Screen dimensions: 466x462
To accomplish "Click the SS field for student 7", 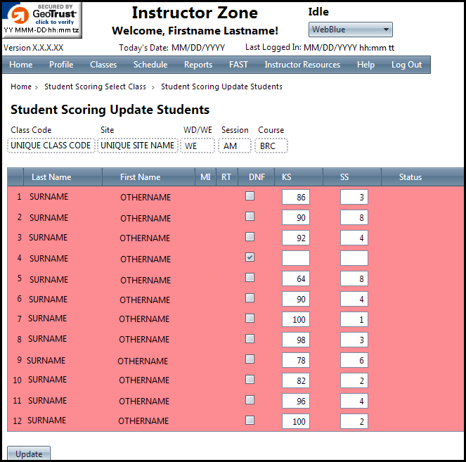I will pyautogui.click(x=354, y=319).
